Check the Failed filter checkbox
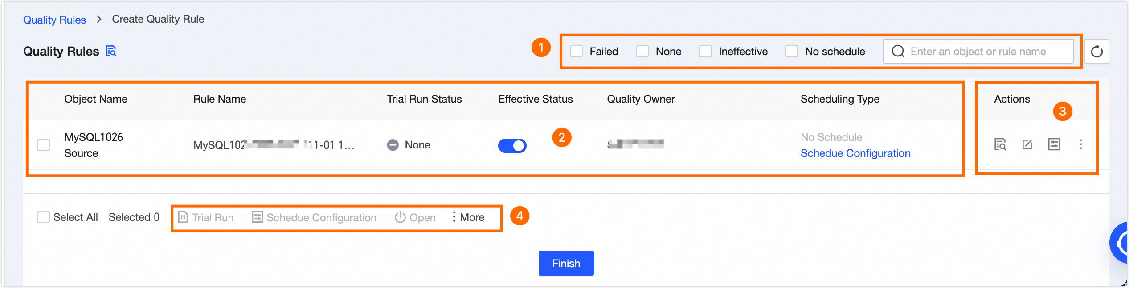The image size is (1129, 288). 577,52
